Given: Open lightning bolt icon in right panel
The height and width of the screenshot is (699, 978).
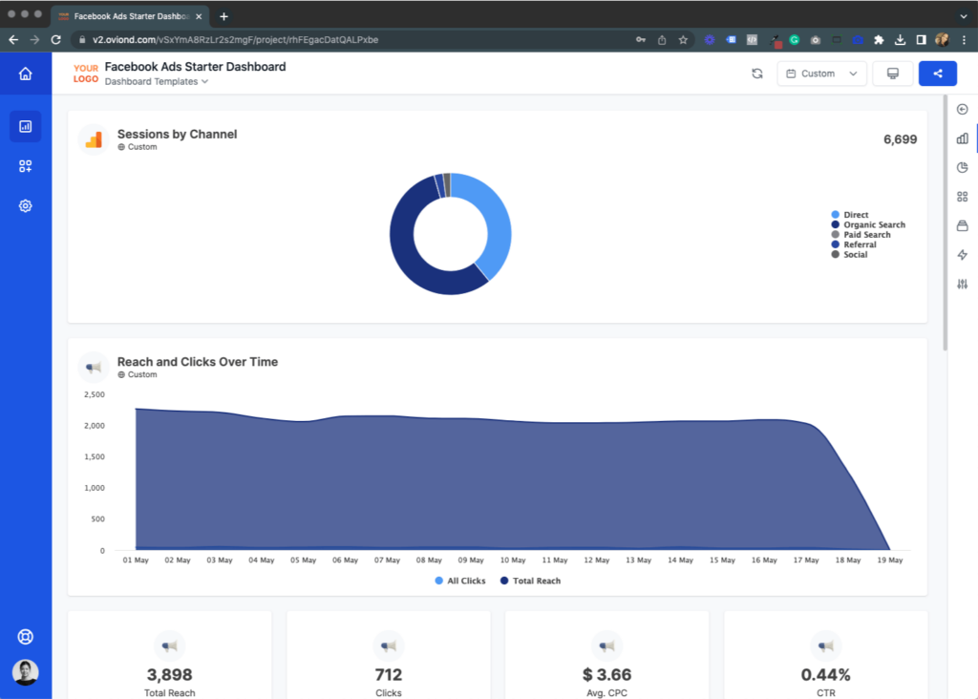Looking at the screenshot, I should click(x=963, y=254).
